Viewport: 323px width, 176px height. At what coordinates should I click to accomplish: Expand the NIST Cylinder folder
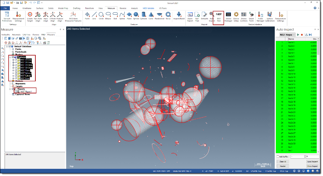click(13, 76)
